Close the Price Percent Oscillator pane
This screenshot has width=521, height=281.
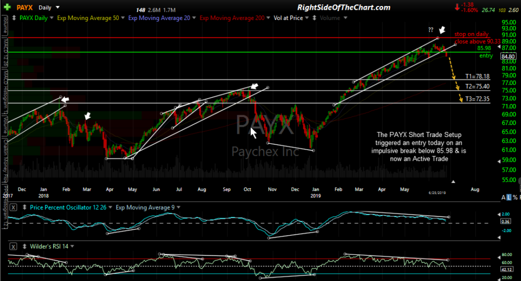tap(13, 207)
